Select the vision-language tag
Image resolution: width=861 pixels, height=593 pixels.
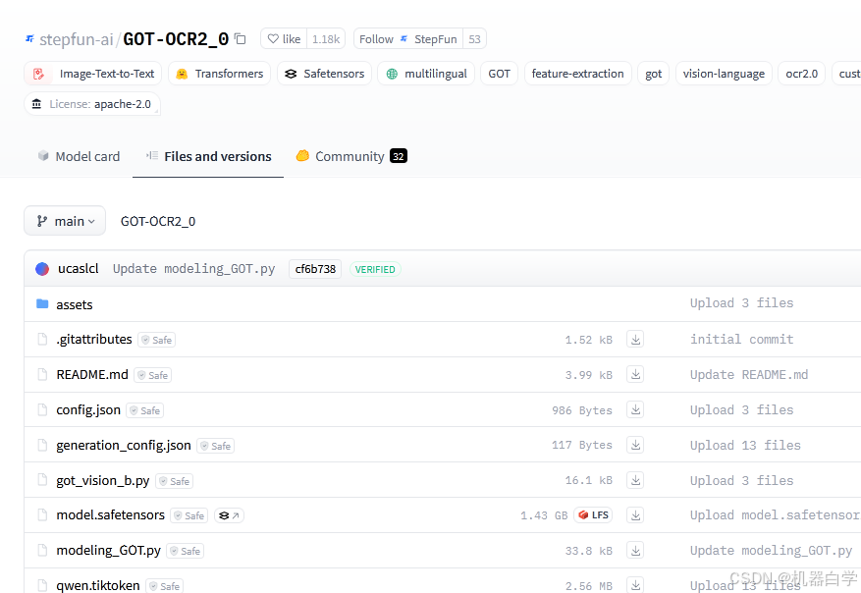[x=724, y=74]
